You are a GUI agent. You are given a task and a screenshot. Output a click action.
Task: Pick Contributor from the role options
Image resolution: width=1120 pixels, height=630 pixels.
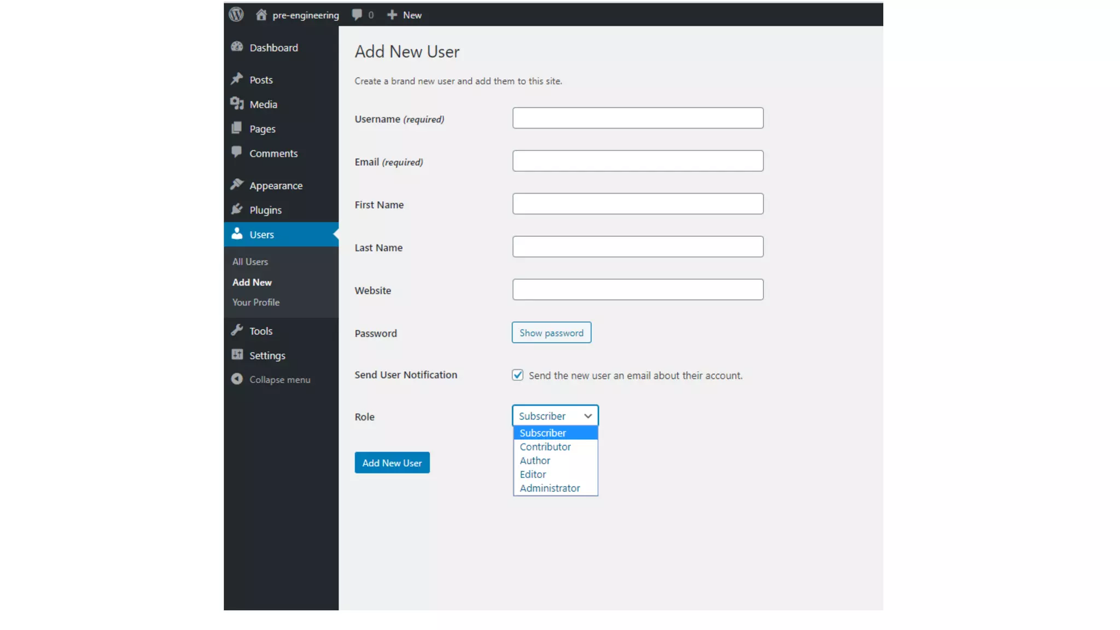pyautogui.click(x=545, y=447)
